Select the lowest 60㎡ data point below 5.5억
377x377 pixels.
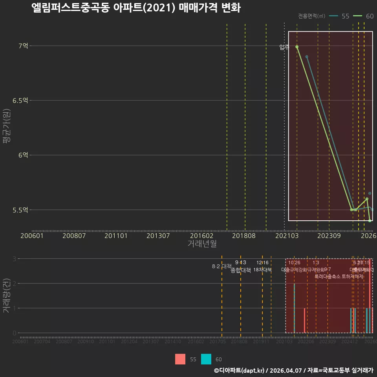coord(370,221)
